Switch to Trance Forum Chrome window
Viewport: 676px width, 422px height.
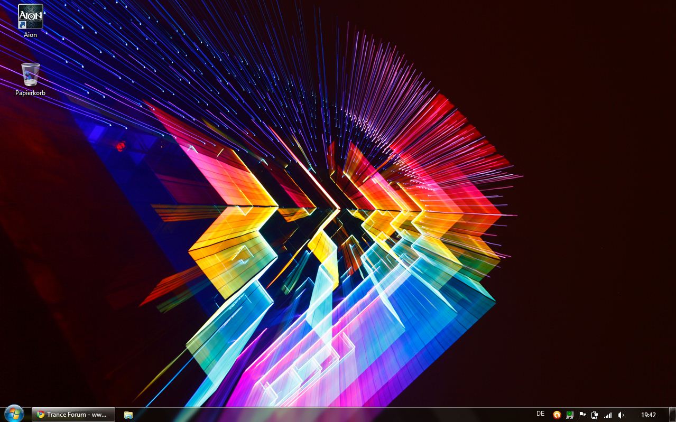coord(73,415)
